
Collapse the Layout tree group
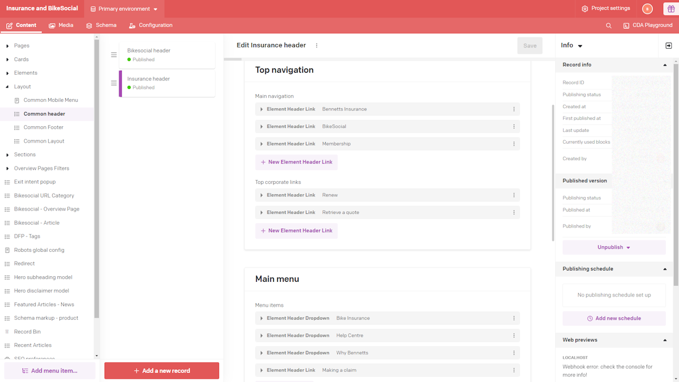point(7,87)
